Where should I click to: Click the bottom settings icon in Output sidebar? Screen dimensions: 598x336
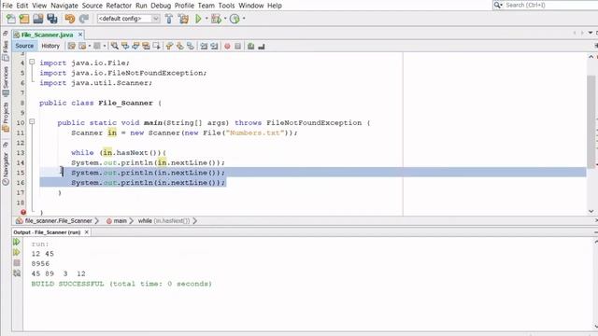point(17,273)
